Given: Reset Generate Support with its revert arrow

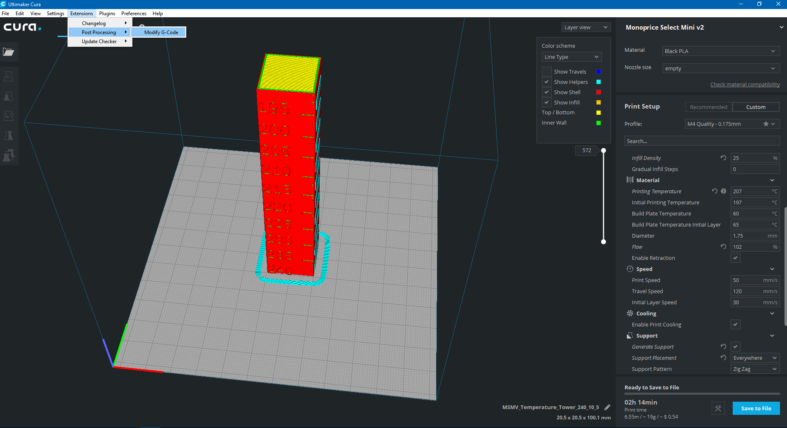Looking at the screenshot, I should [723, 347].
